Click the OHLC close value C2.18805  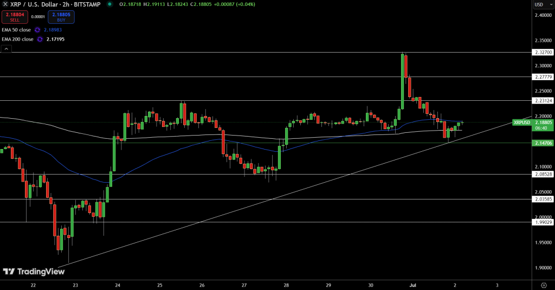click(201, 4)
